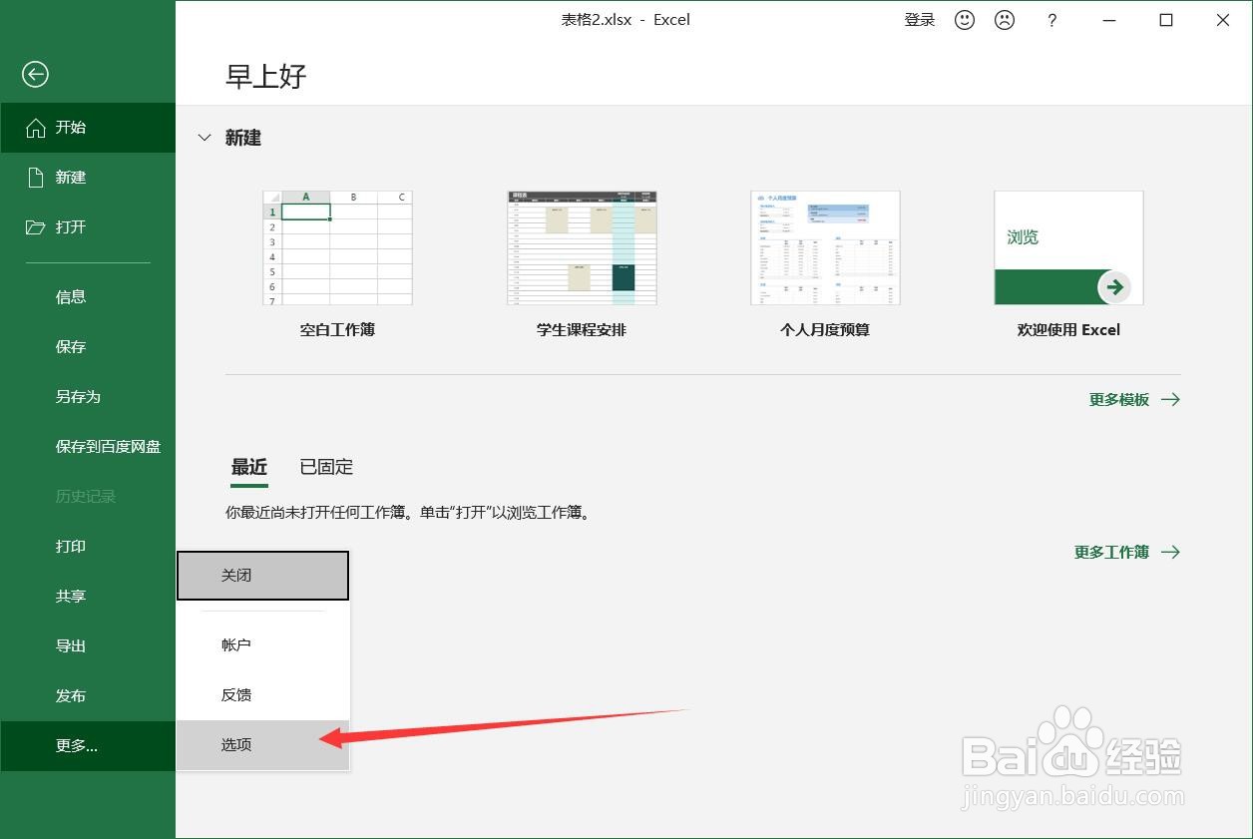1253x839 pixels.
Task: Click the 学生课程安排 template label
Action: 582,330
